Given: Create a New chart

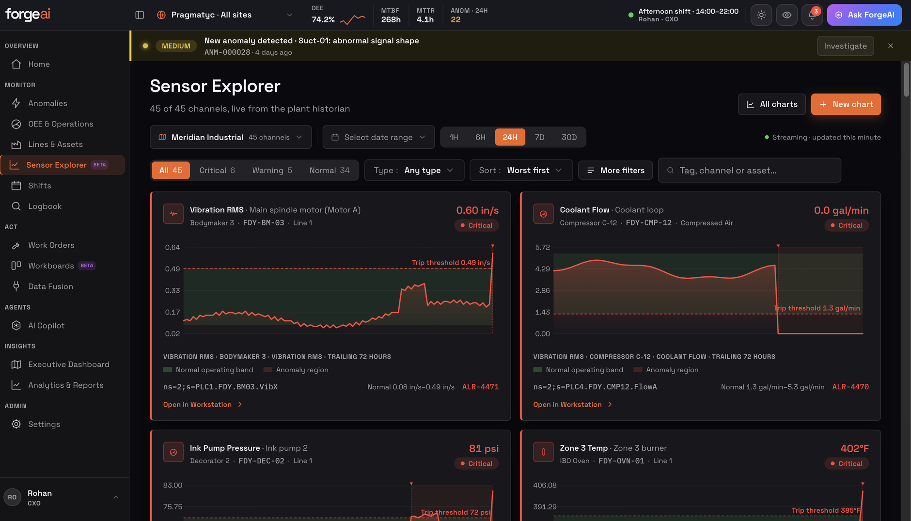Looking at the screenshot, I should (846, 104).
